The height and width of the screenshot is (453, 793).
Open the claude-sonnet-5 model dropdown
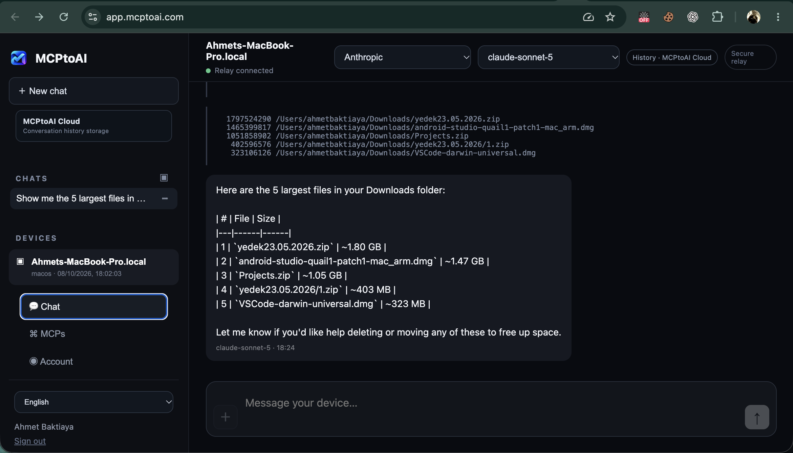(x=548, y=57)
